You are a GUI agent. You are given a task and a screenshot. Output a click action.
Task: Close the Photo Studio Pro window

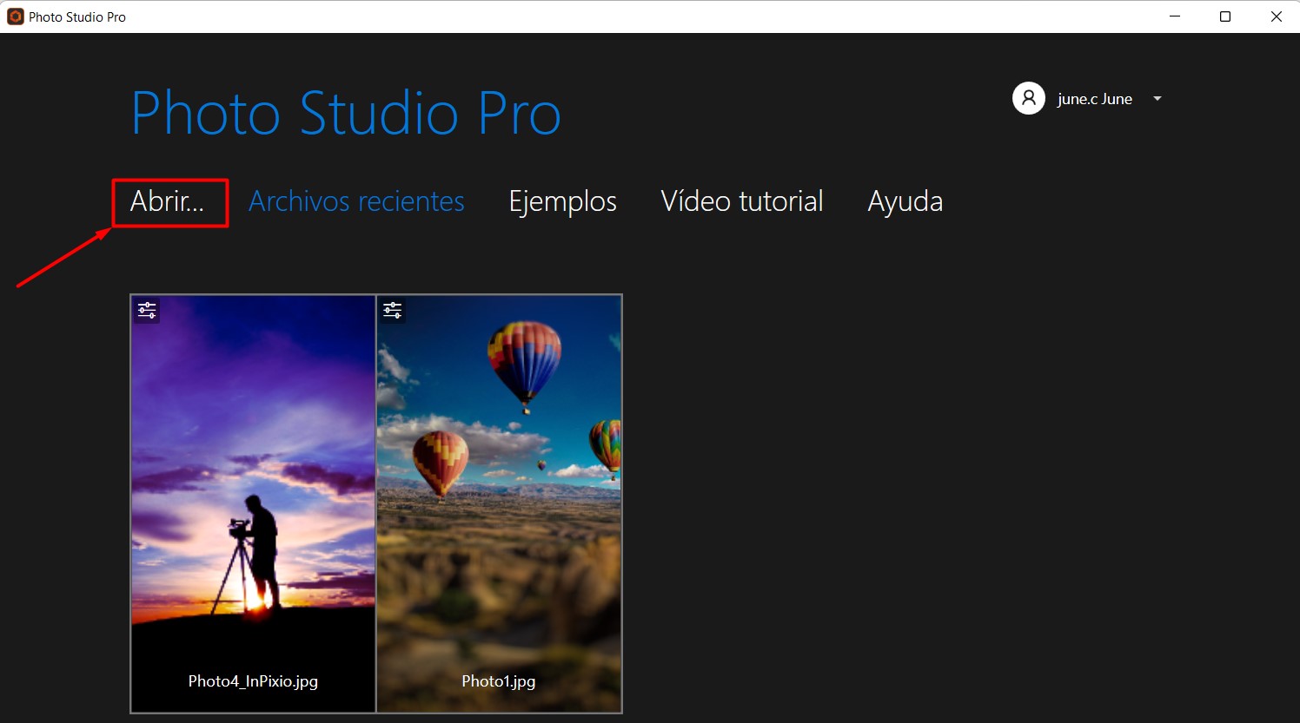click(x=1276, y=16)
